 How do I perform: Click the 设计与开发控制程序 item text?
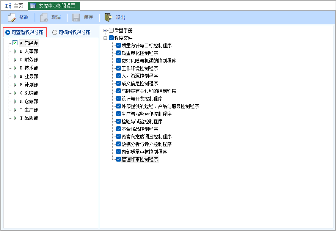(142, 99)
